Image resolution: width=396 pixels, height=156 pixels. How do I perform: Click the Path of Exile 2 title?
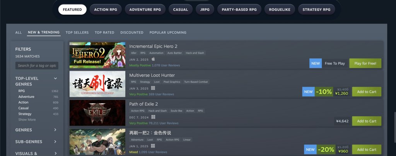tap(143, 104)
